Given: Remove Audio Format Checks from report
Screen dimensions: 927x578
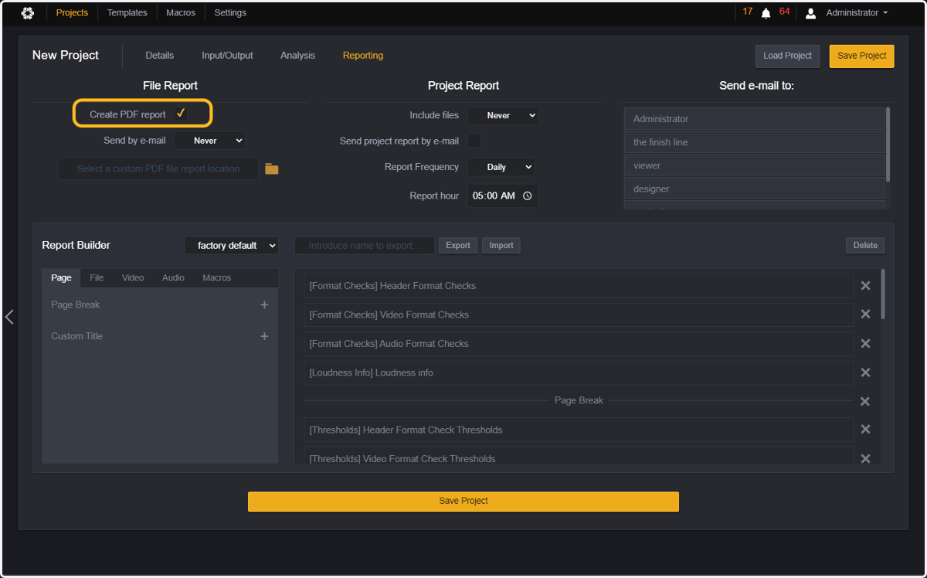Looking at the screenshot, I should pos(865,344).
